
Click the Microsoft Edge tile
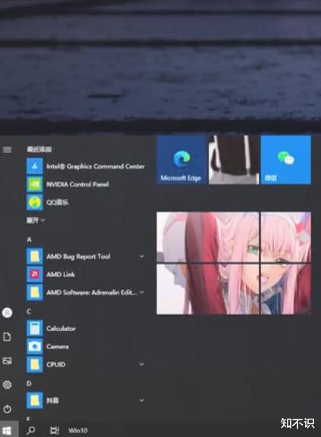(x=181, y=159)
